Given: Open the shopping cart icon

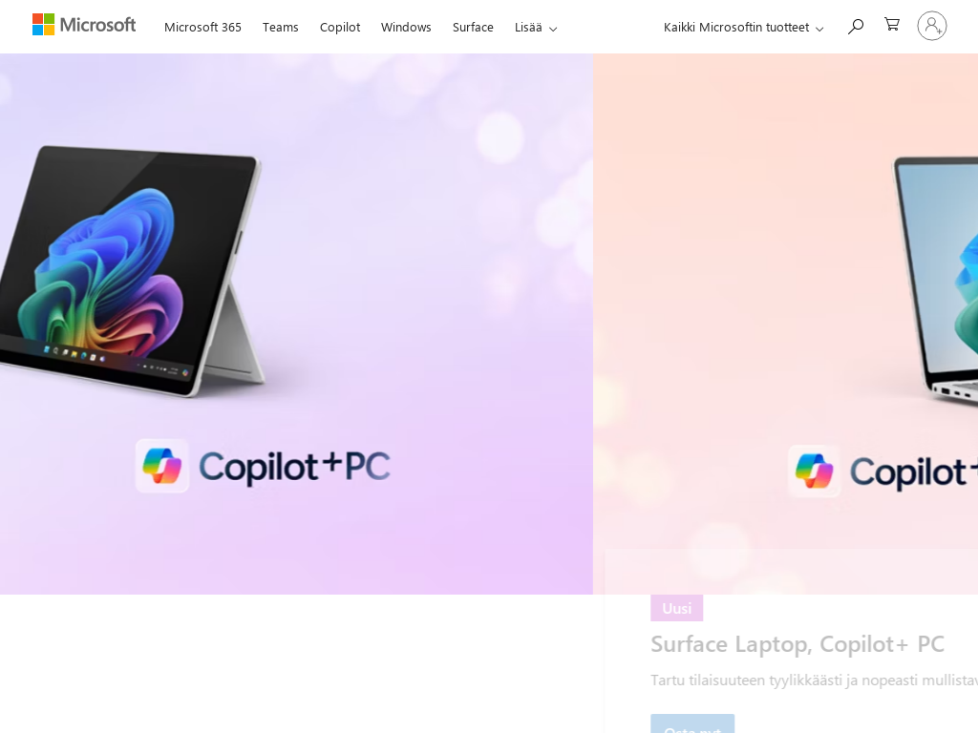Looking at the screenshot, I should (892, 24).
